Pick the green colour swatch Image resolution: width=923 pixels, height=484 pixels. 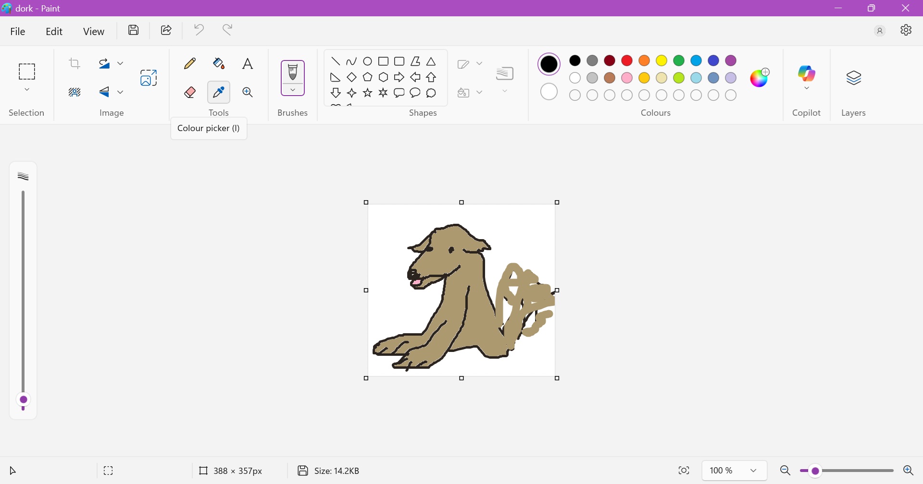[679, 60]
